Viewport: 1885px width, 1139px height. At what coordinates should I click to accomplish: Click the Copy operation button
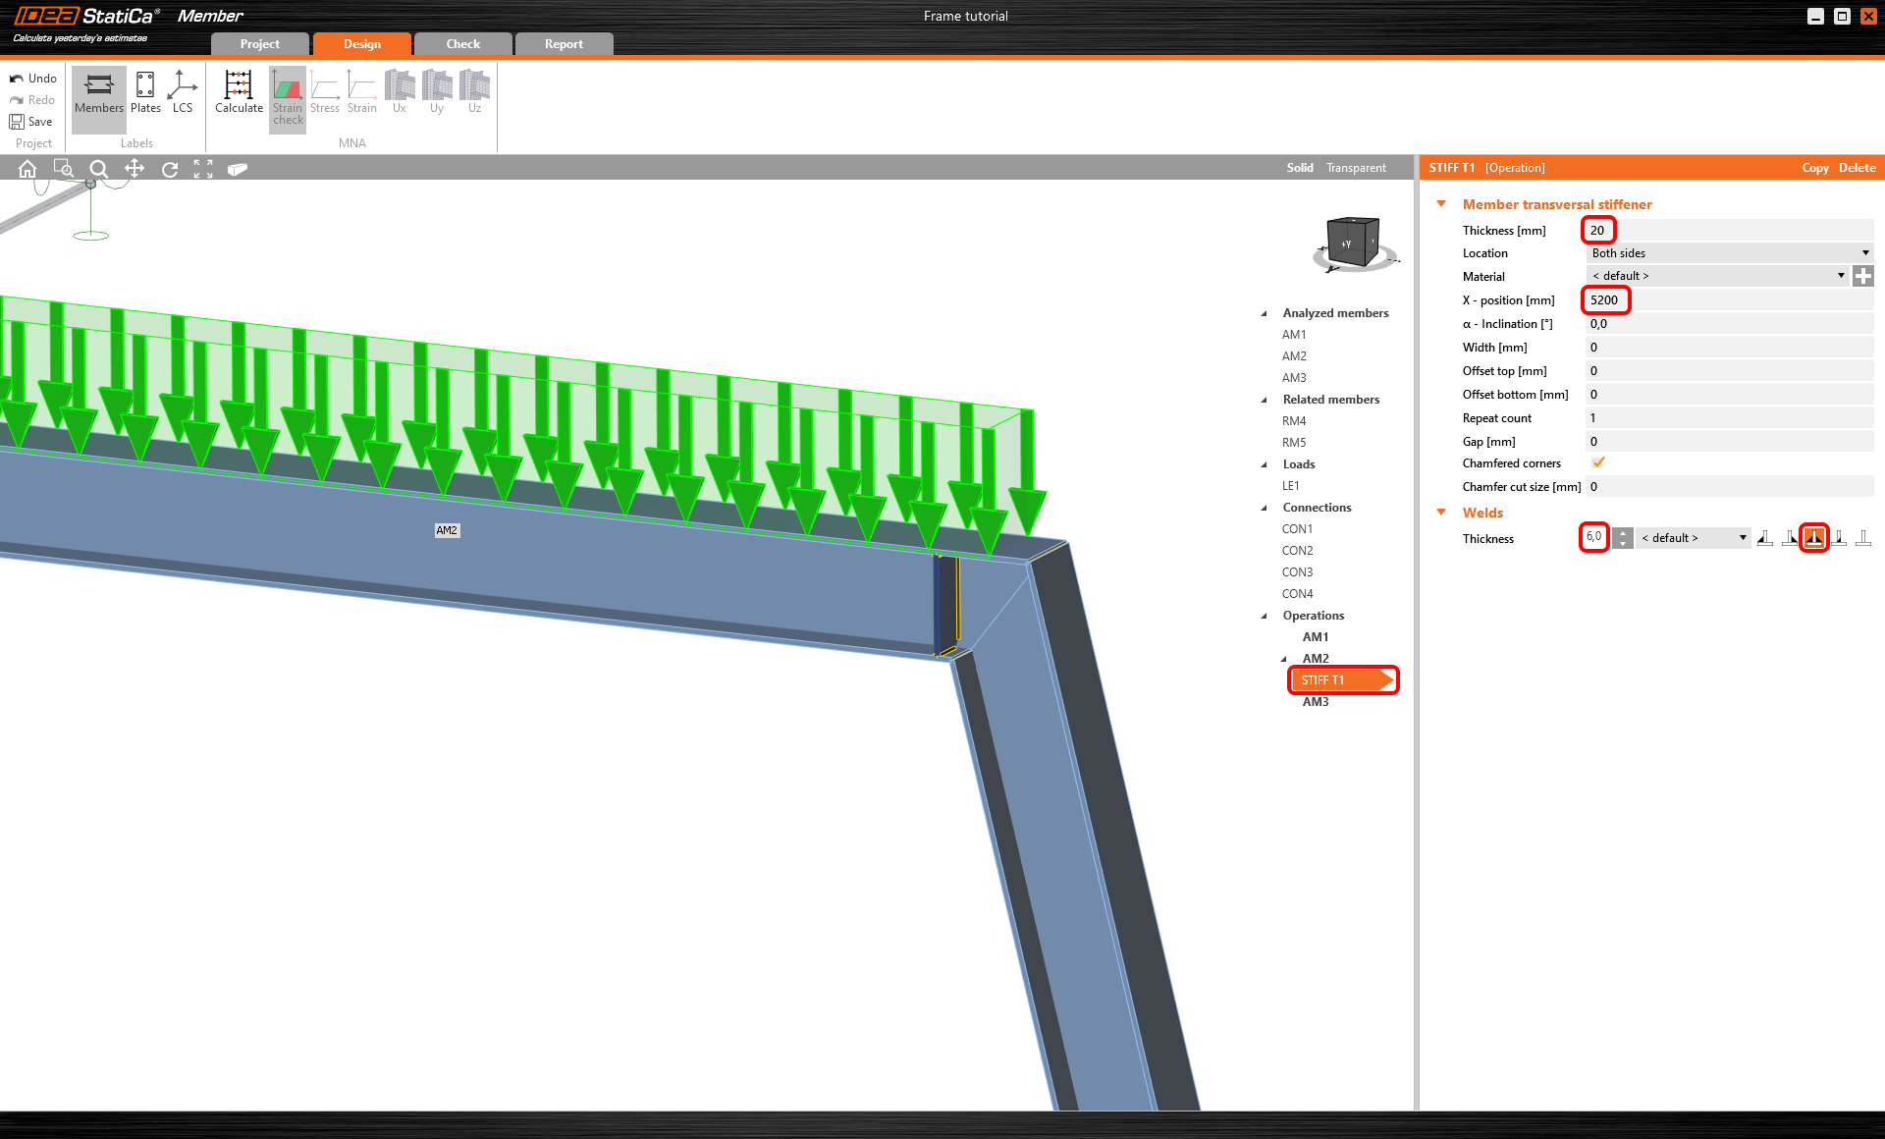[x=1814, y=168]
